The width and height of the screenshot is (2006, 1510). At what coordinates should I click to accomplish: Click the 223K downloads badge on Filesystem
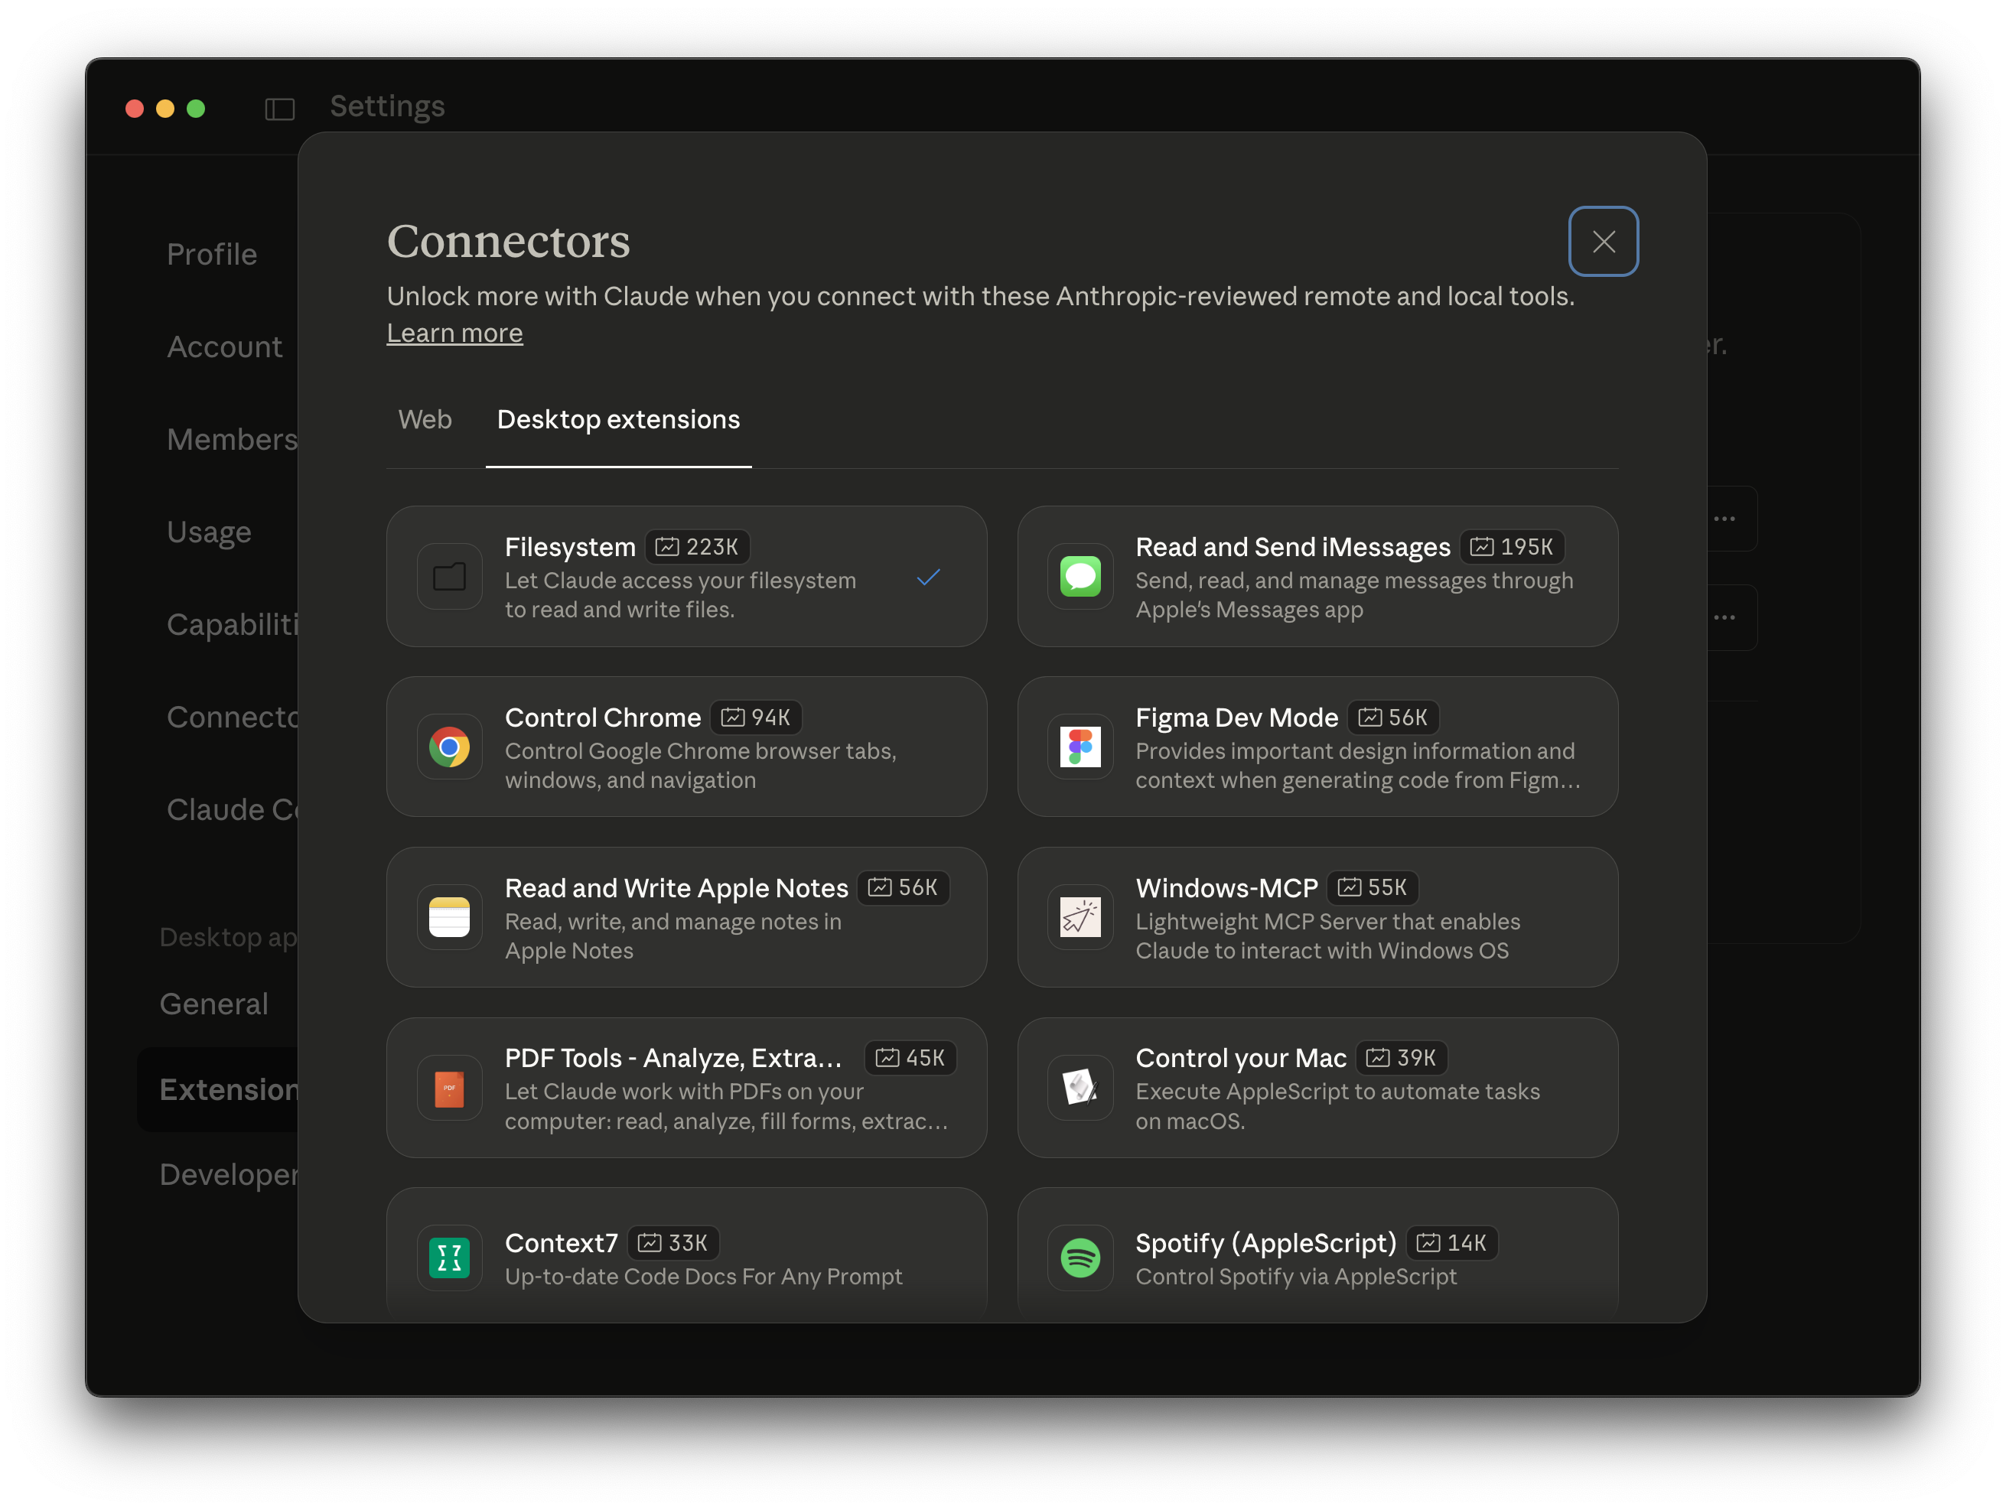click(698, 547)
